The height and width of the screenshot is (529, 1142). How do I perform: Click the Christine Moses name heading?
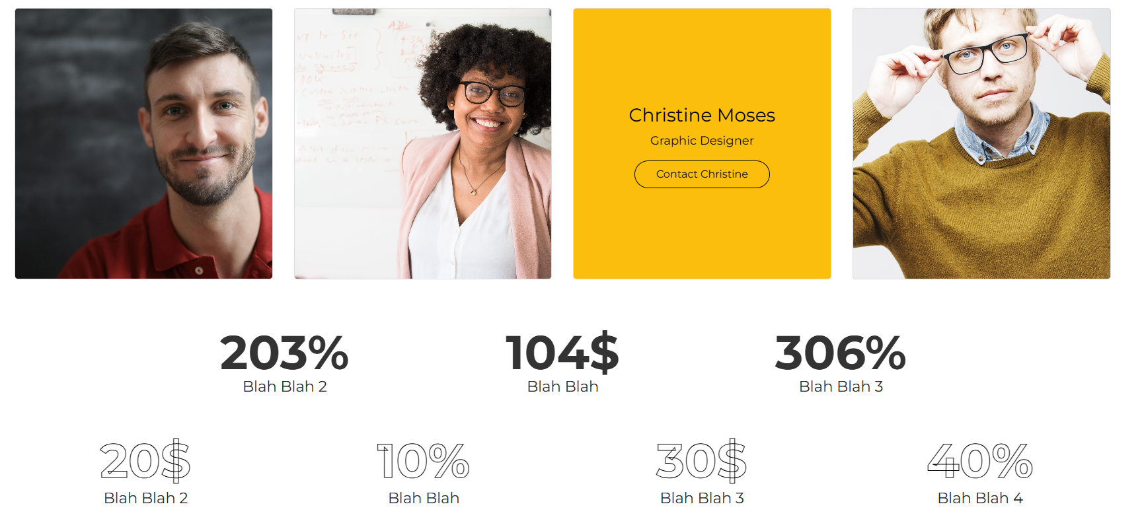point(702,115)
